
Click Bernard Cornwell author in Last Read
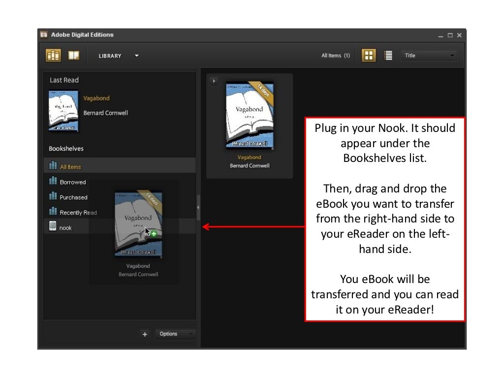[x=105, y=113]
